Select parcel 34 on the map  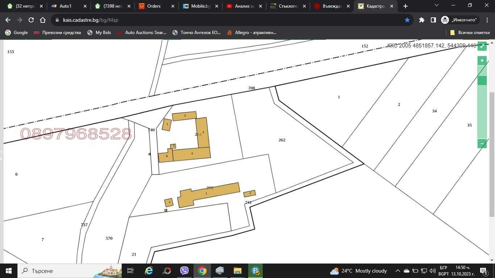tap(434, 111)
